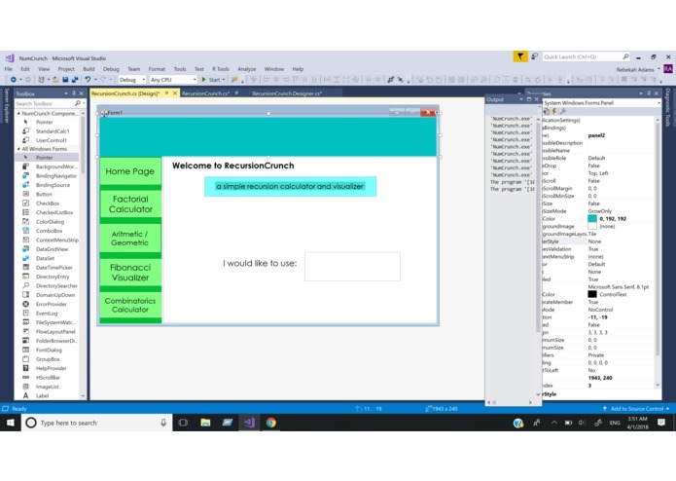This screenshot has height=481, width=676.
Task: Toggle auto-hide pin on the Toolbox panel
Action: [74, 93]
